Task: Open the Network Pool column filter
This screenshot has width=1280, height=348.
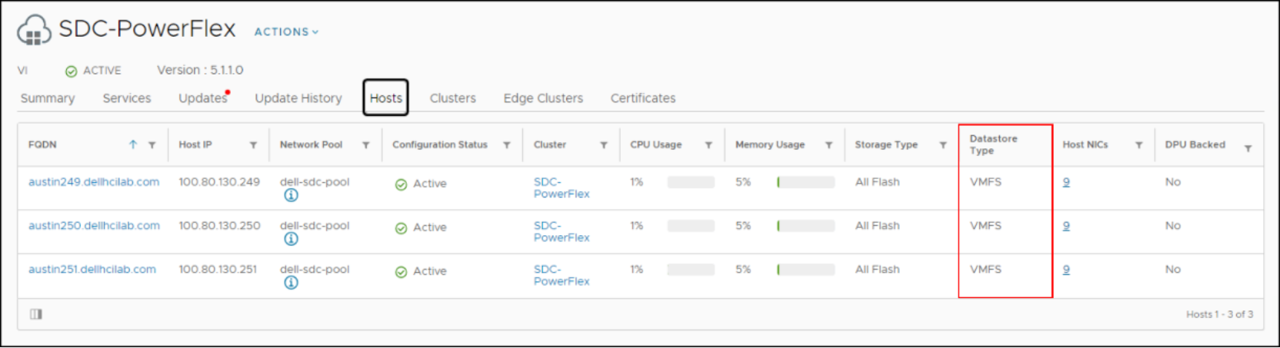Action: [x=366, y=145]
